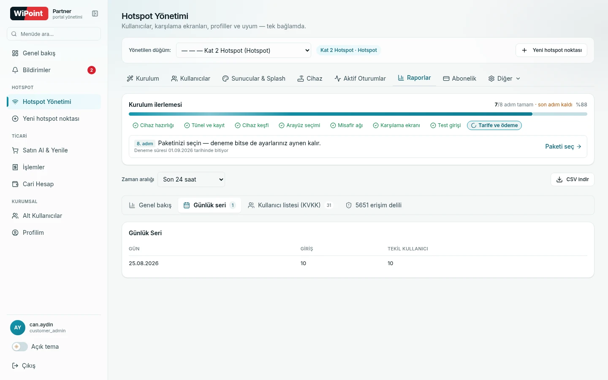
Task: Open the red notification badge showing 2
Action: [92, 70]
